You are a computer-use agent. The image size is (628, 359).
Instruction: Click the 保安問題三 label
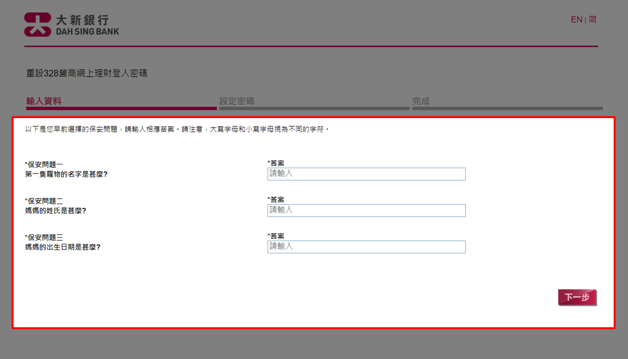click(x=44, y=237)
